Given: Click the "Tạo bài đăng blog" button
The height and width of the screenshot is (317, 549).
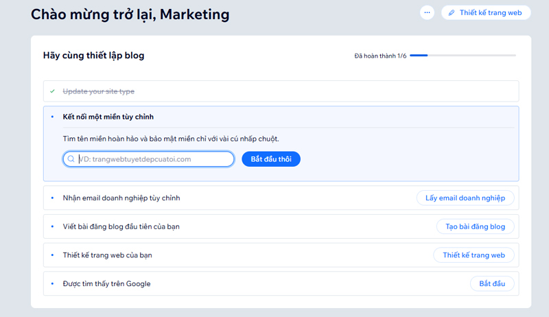Looking at the screenshot, I should pyautogui.click(x=474, y=226).
